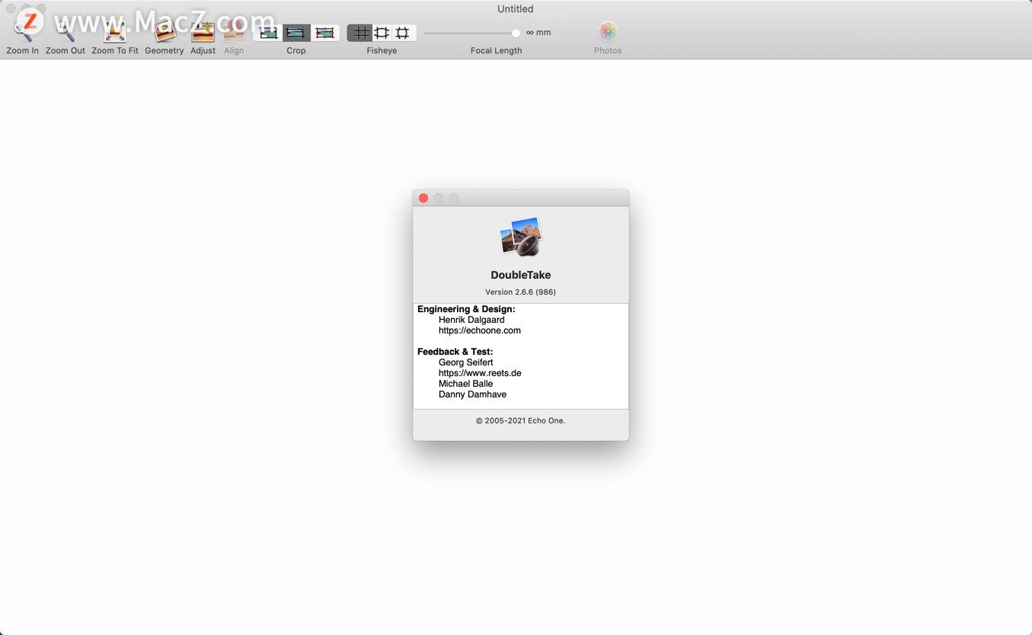Select the Zoom To Fit tool
The width and height of the screenshot is (1032, 635).
coord(115,32)
